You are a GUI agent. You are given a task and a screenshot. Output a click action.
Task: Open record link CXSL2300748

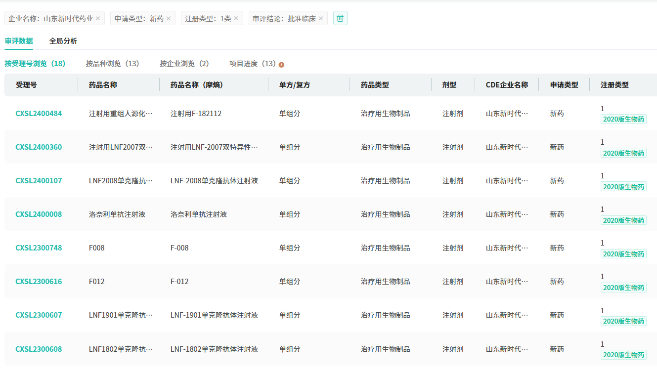pos(39,248)
